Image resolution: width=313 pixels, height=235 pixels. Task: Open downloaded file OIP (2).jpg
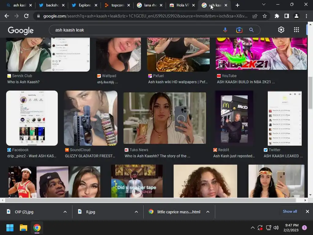click(24, 212)
